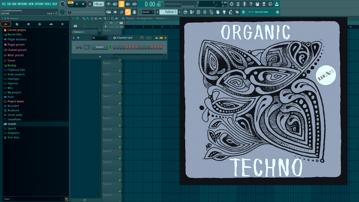Click the one-click audio recording microphone
Screen dimensions: 359x202
(244, 4)
